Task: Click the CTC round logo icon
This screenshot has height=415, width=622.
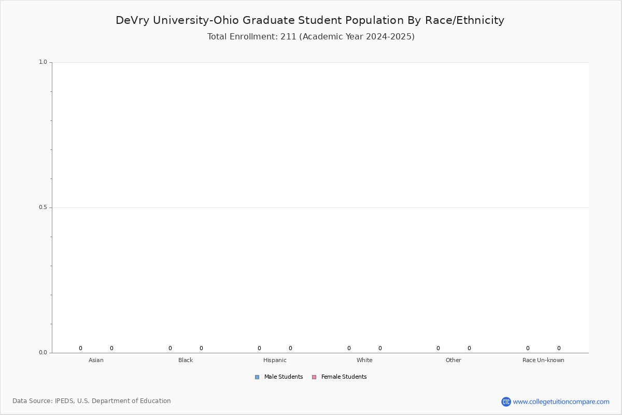Action: point(506,402)
